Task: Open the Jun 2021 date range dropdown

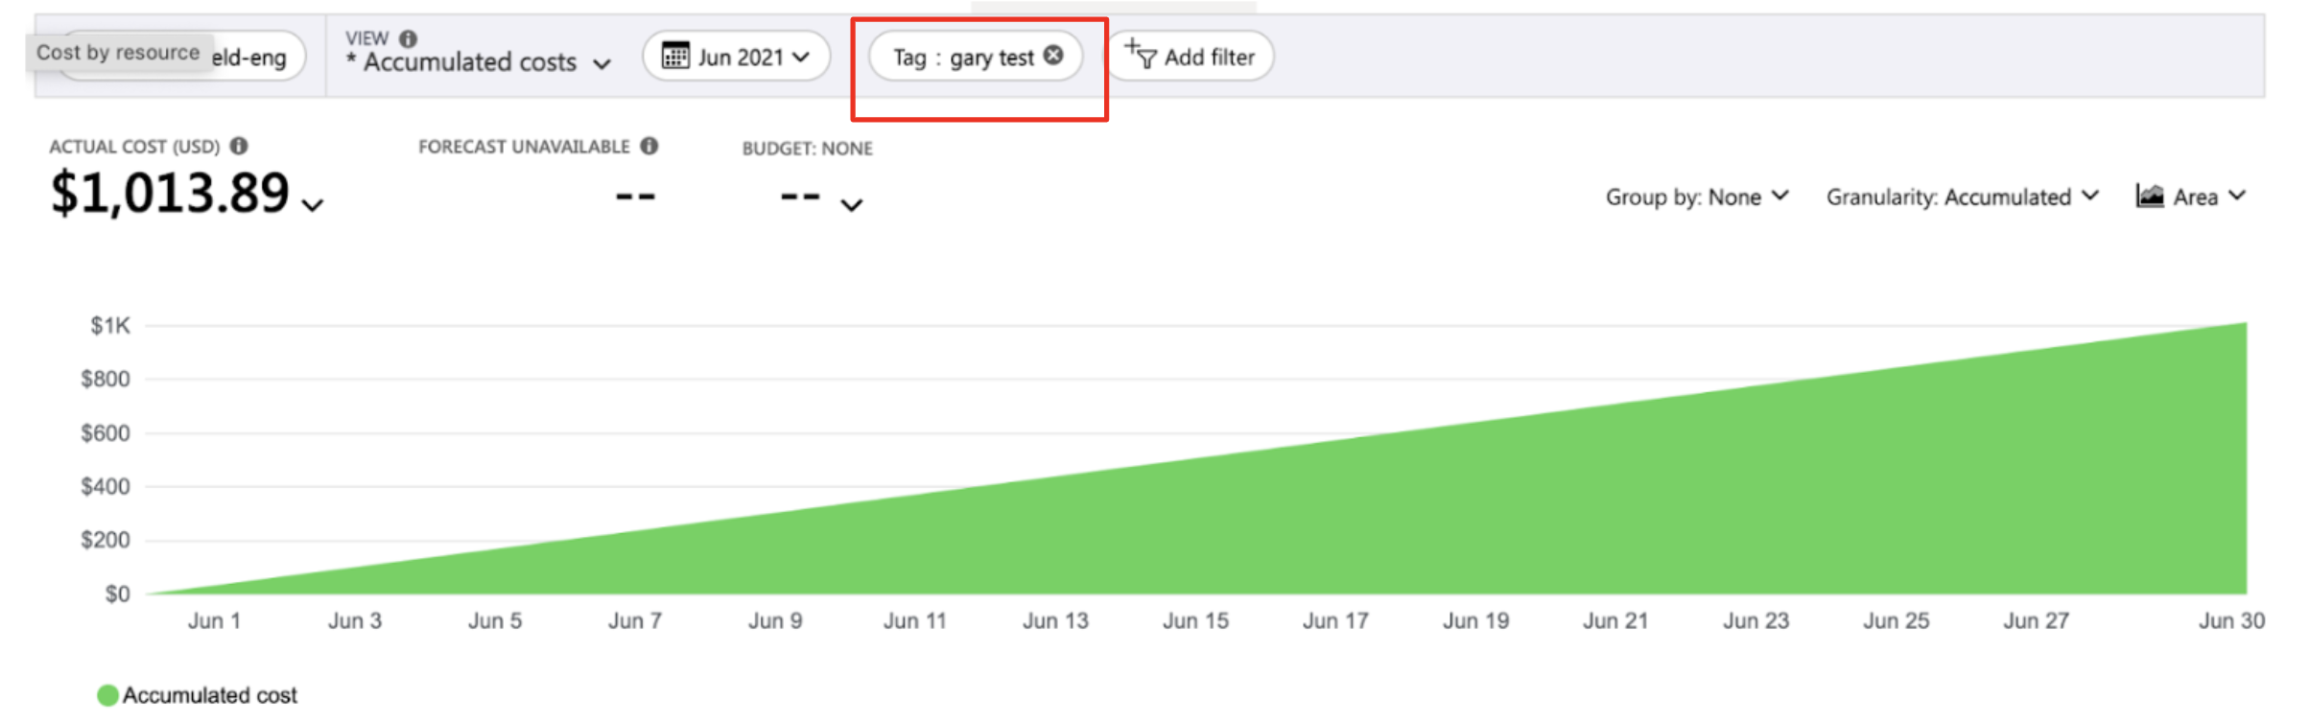Action: tap(736, 57)
